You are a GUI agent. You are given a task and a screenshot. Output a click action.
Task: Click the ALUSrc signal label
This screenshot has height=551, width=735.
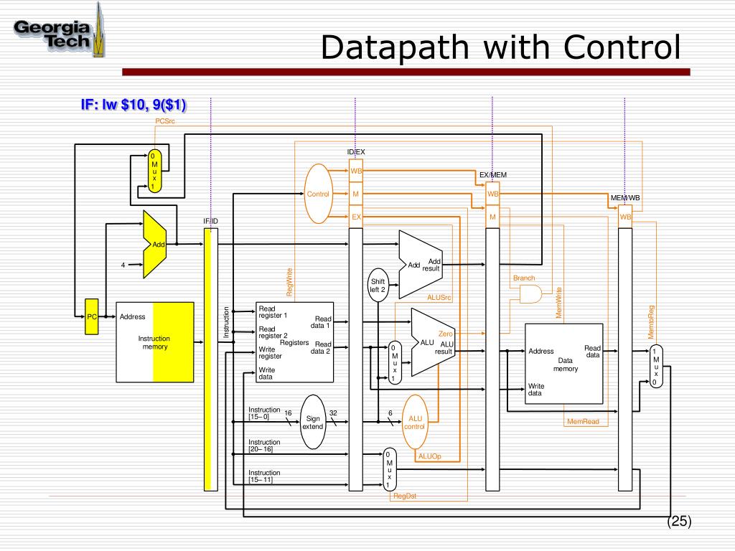(439, 298)
